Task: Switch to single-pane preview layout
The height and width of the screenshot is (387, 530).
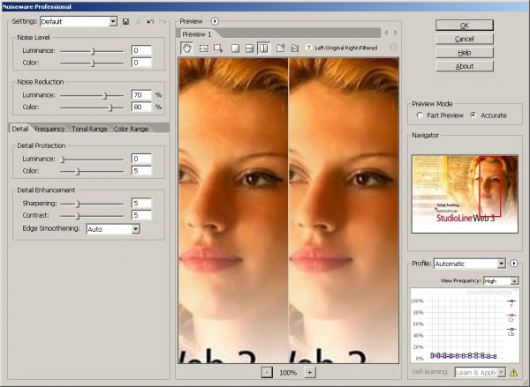Action: (x=235, y=48)
